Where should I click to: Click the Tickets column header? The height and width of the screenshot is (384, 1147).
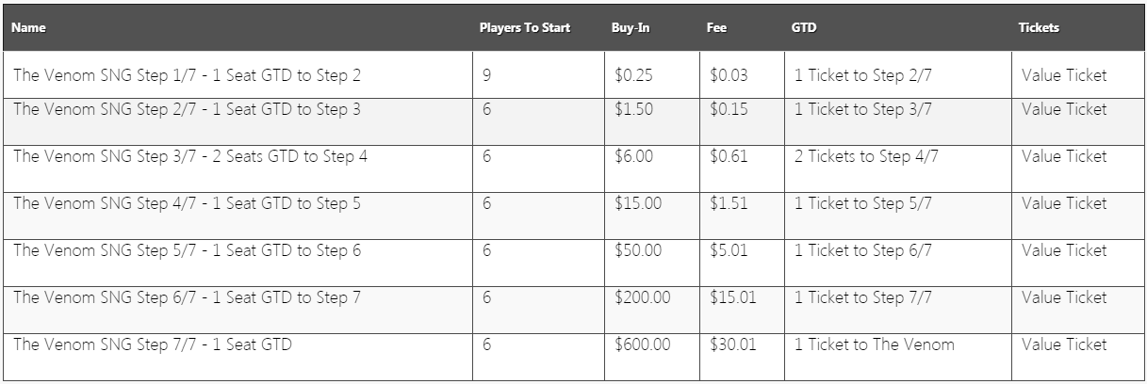coord(1039,28)
